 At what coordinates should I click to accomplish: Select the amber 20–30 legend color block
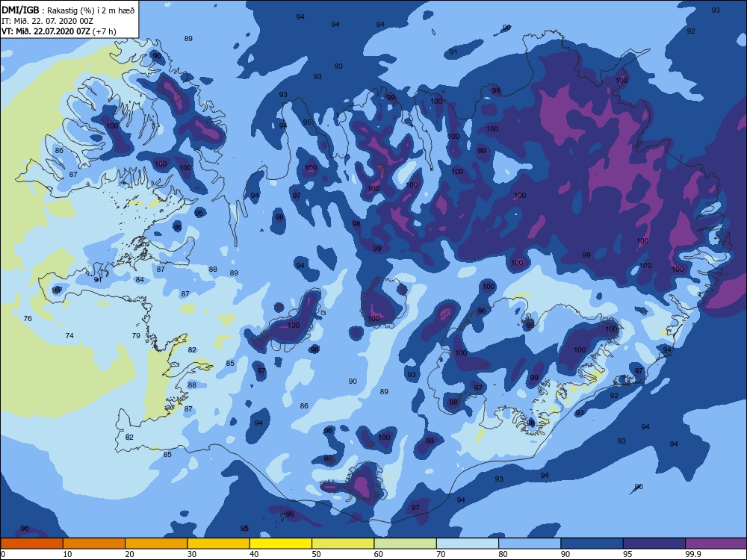tap(156, 544)
